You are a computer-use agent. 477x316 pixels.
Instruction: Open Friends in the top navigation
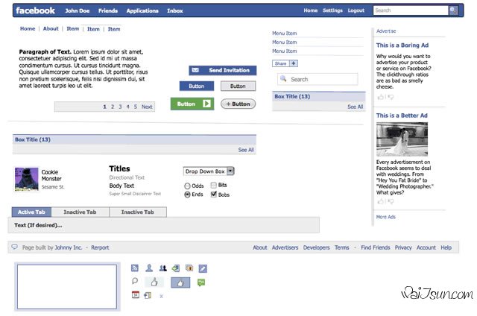[108, 10]
